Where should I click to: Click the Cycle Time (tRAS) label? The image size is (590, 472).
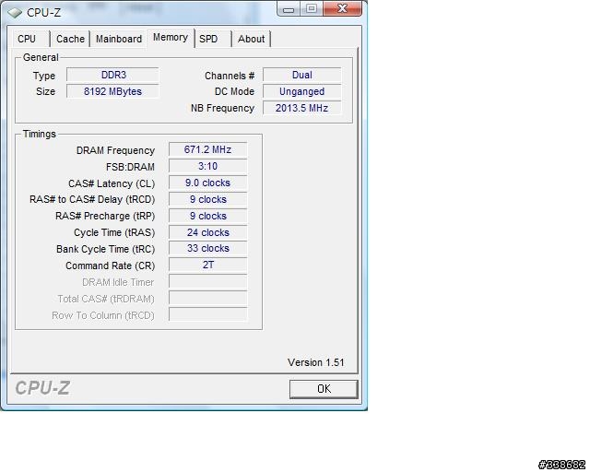114,232
